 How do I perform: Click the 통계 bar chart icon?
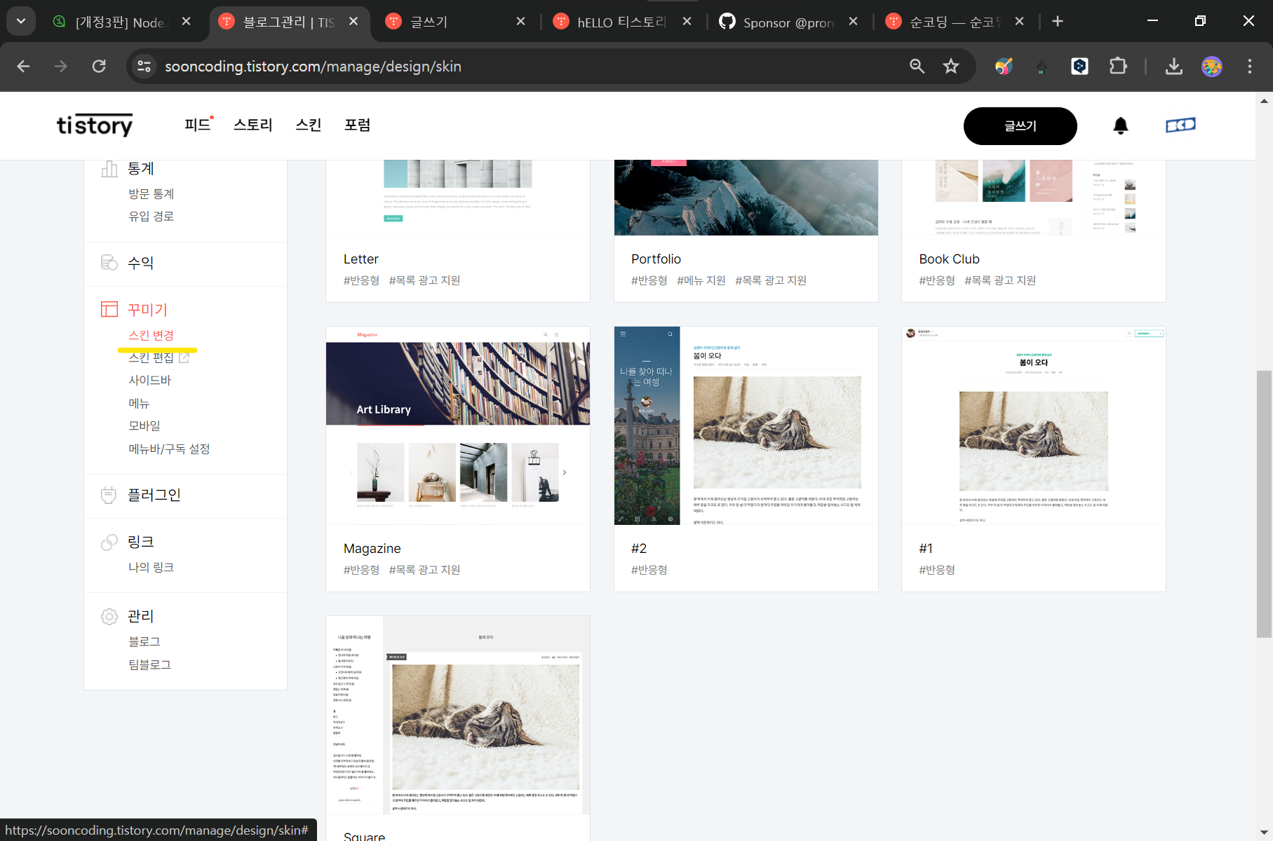click(109, 168)
